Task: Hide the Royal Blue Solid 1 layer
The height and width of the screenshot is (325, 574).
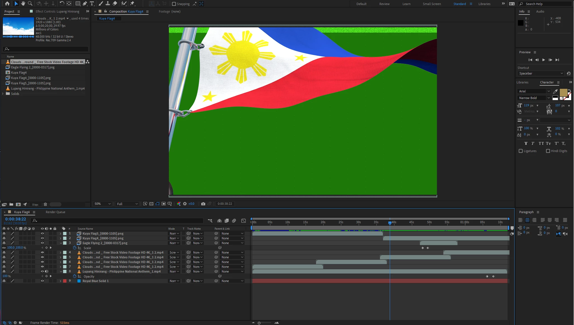Action: (x=42, y=281)
